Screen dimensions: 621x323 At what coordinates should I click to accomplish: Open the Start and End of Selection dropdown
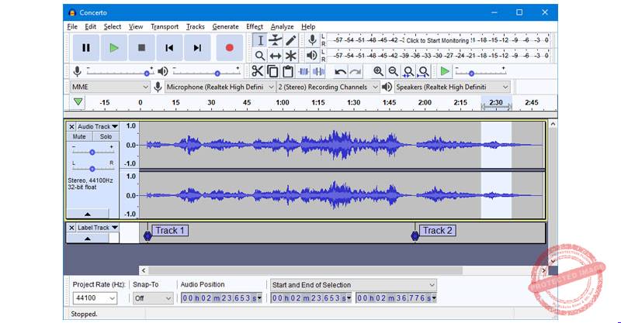(353, 285)
